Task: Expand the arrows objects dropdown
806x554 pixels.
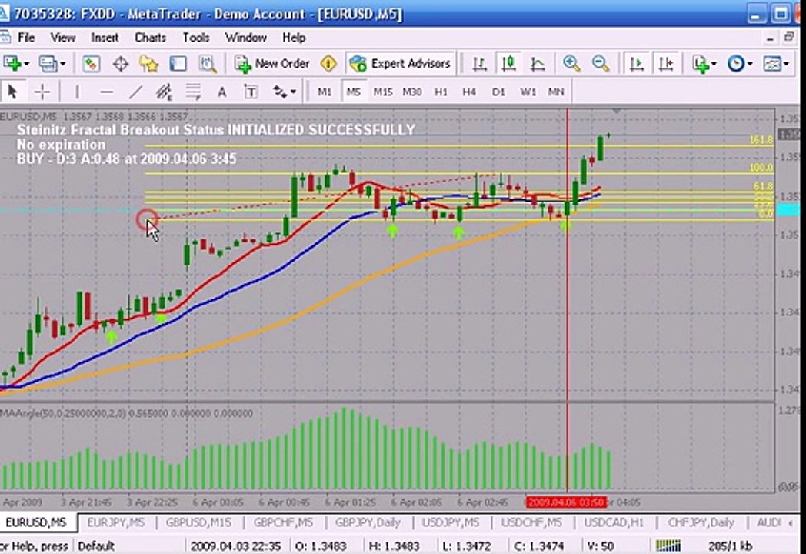Action: click(294, 92)
